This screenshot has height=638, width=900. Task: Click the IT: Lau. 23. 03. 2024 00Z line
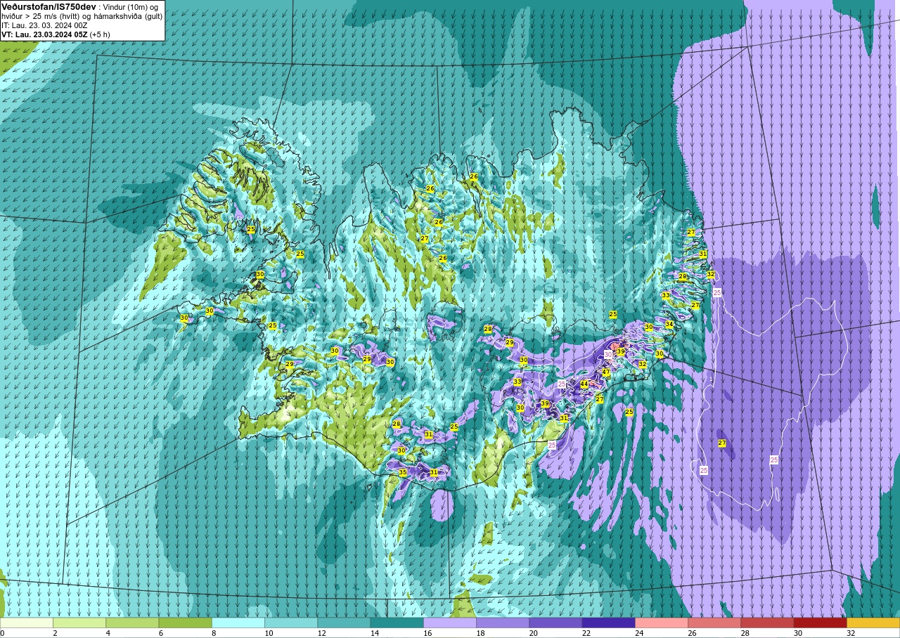click(44, 25)
